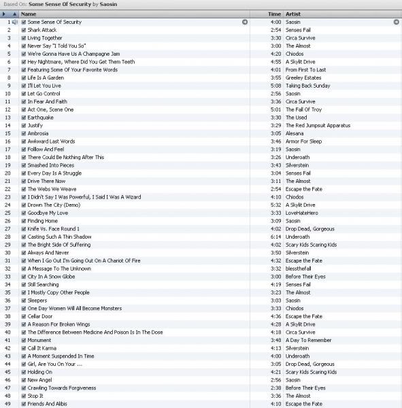Disable the Earthquake song checkbox

click(x=24, y=118)
